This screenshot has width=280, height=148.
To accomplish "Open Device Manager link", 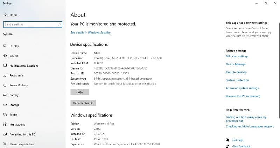I will pyautogui.click(x=236, y=64).
